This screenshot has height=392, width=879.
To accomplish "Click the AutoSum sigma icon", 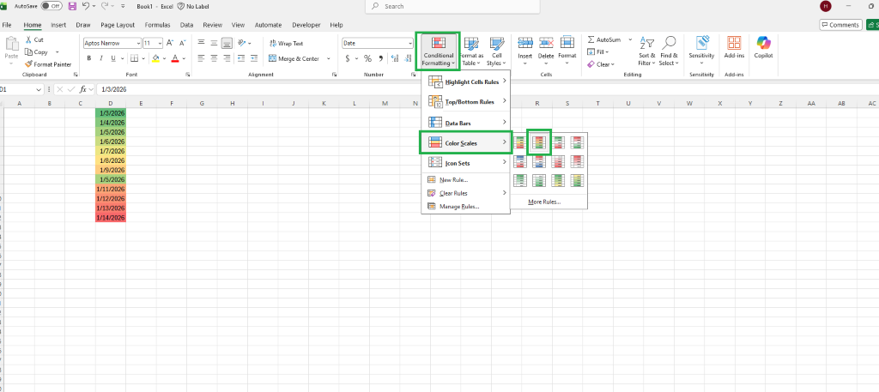I will pyautogui.click(x=591, y=39).
